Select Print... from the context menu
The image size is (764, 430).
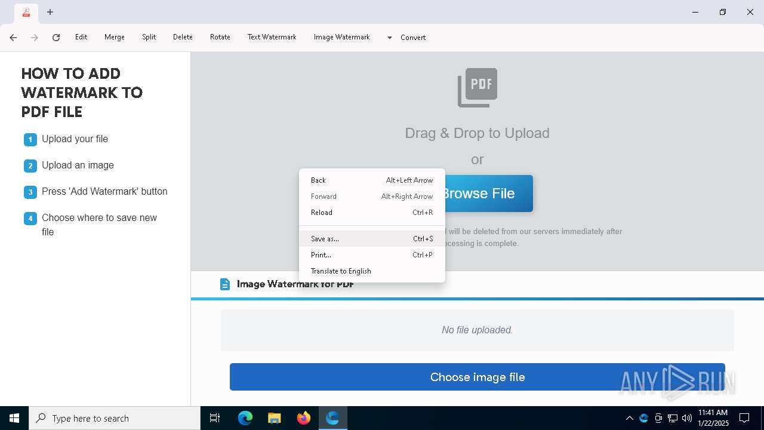[372, 255]
